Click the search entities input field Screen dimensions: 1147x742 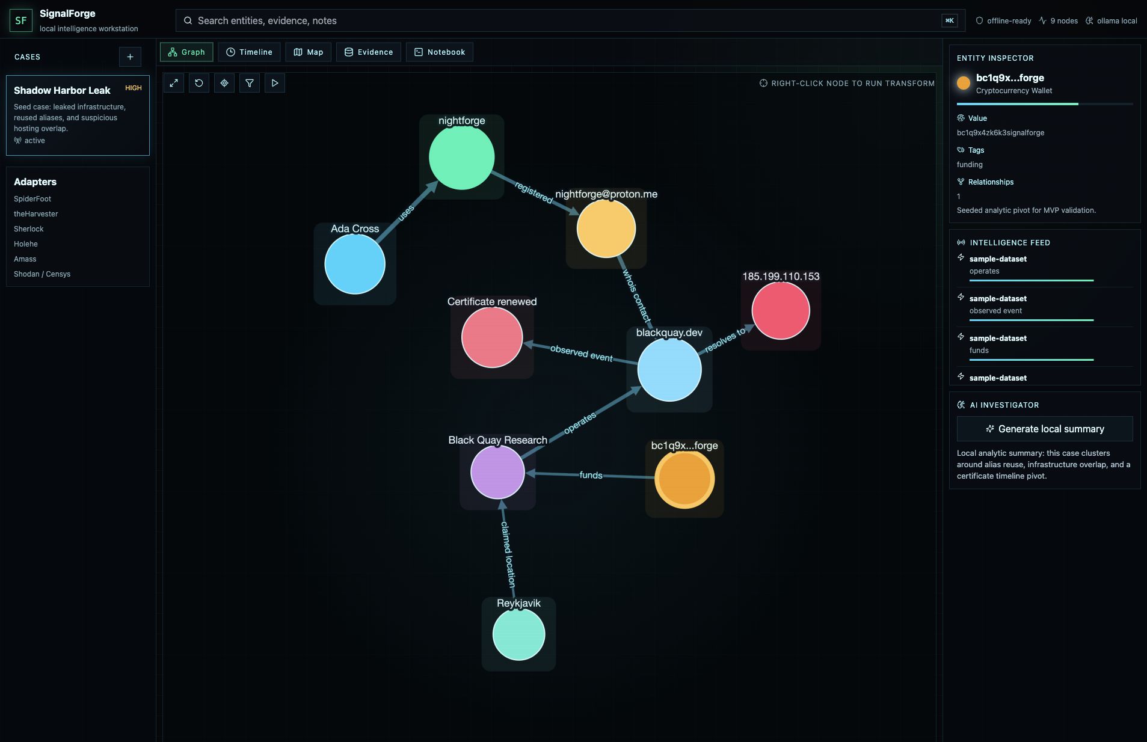(x=570, y=20)
